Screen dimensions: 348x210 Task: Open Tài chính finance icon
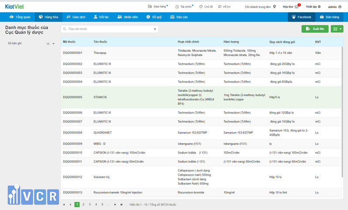177,7
